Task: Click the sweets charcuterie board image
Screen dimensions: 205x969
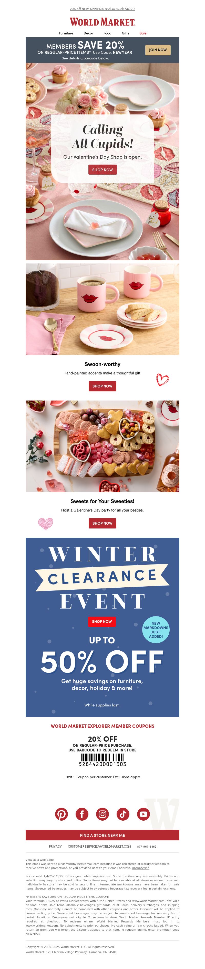Action: (x=102, y=446)
